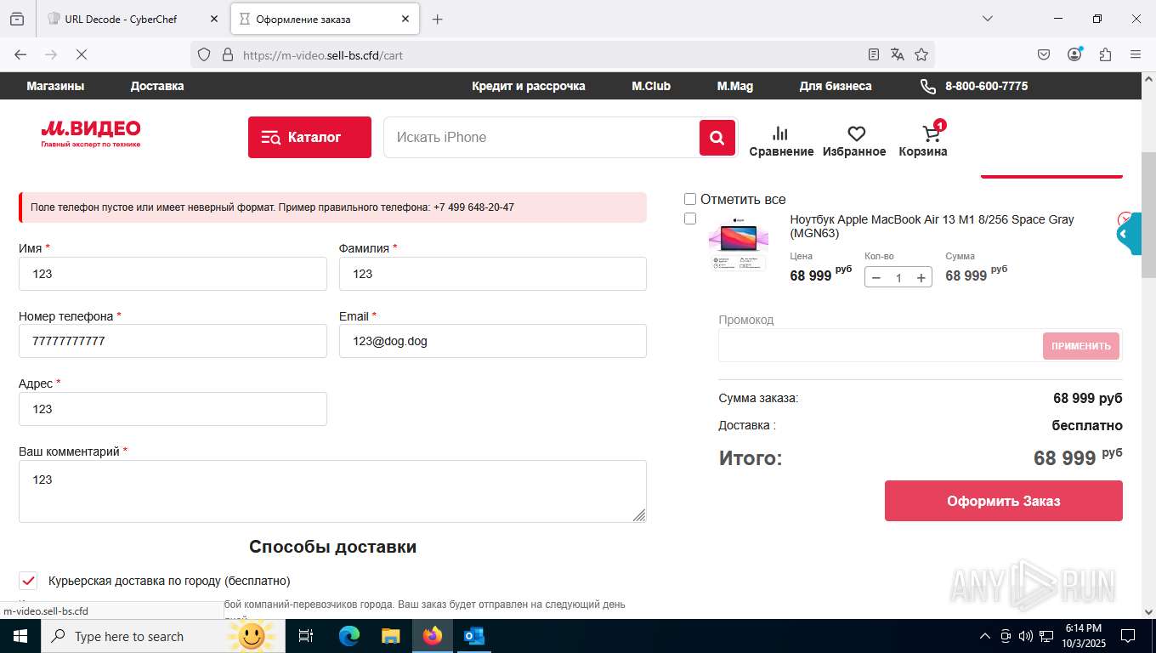
Task: Open Outlook from taskbar
Action: click(x=473, y=636)
